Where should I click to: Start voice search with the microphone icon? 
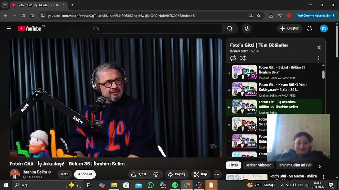(247, 28)
